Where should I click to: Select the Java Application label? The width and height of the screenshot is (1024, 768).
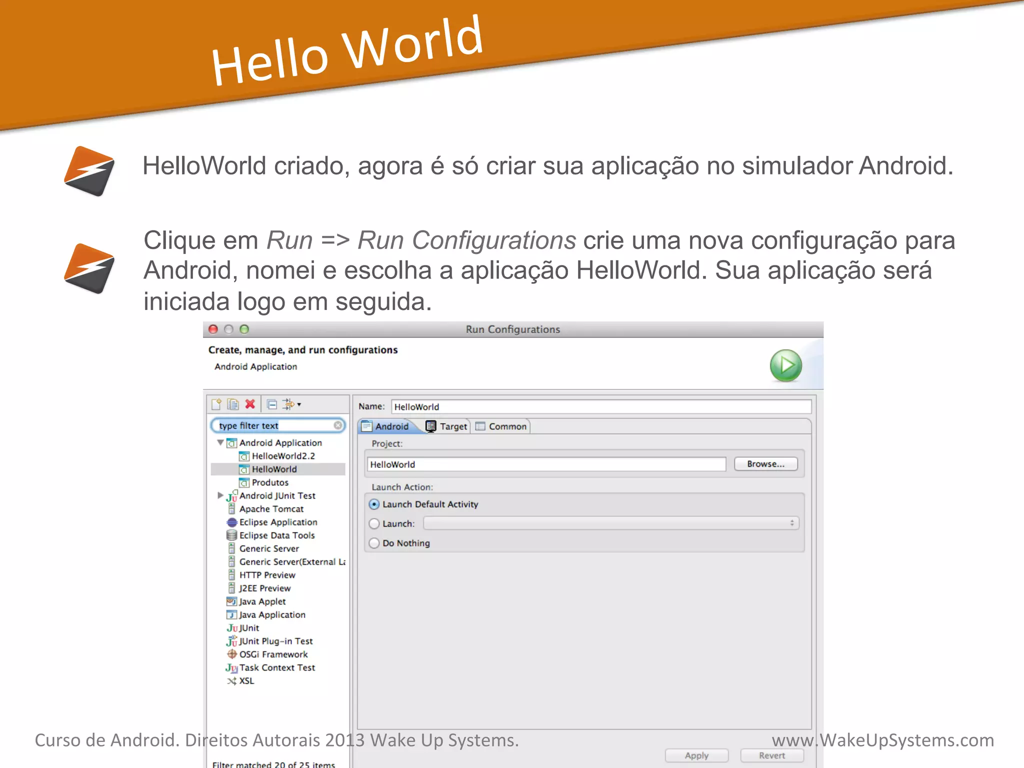point(272,615)
